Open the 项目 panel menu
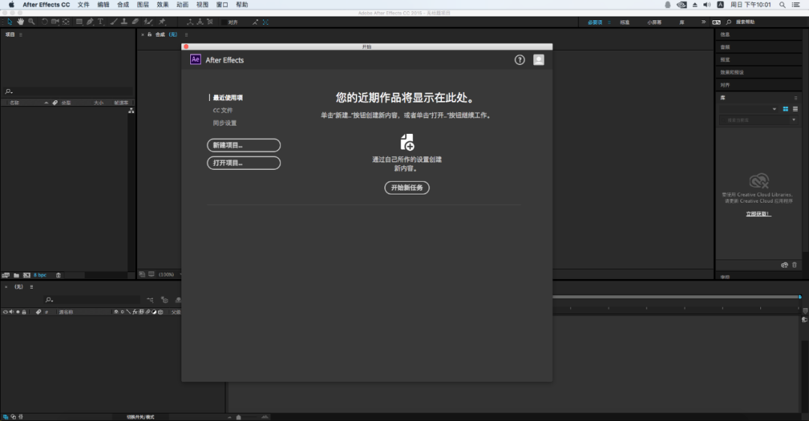Screen dimensions: 809x421 pos(21,34)
